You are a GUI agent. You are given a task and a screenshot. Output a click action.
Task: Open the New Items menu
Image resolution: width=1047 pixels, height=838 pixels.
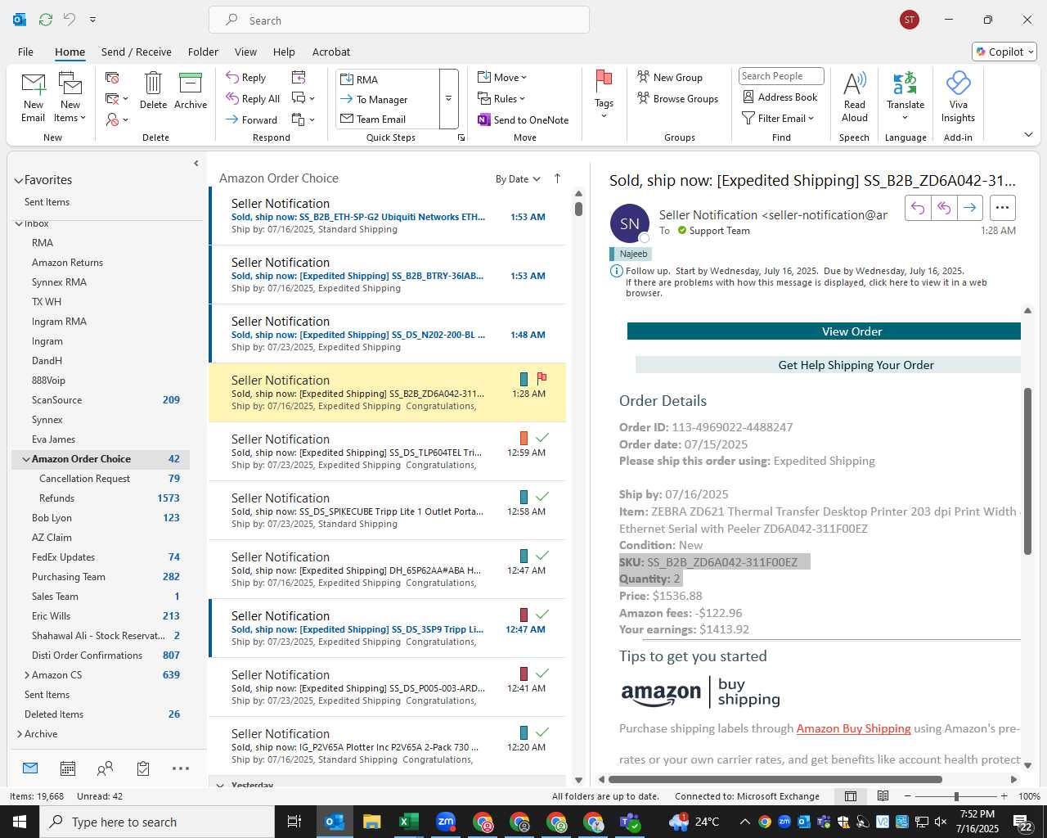[70, 97]
